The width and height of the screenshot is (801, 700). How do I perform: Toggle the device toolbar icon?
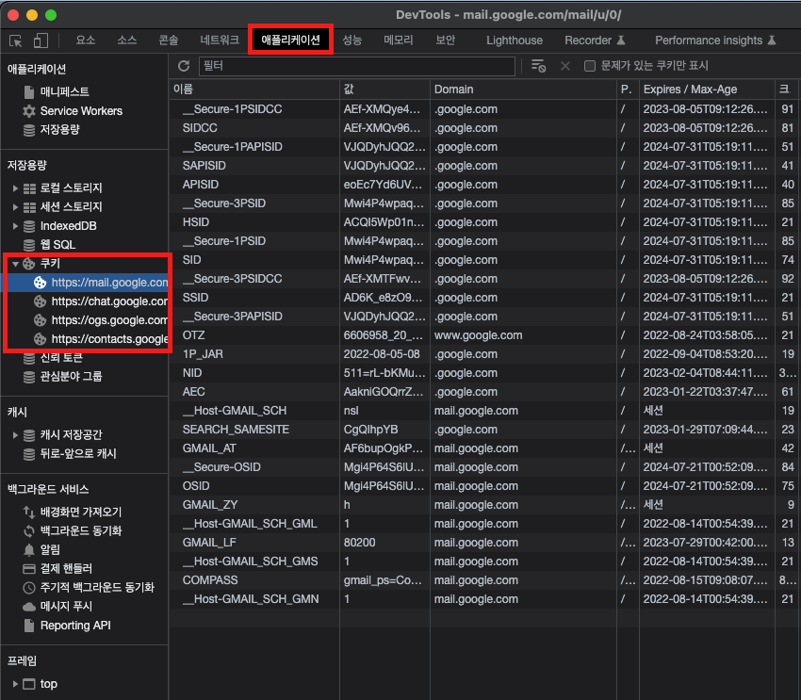click(41, 41)
